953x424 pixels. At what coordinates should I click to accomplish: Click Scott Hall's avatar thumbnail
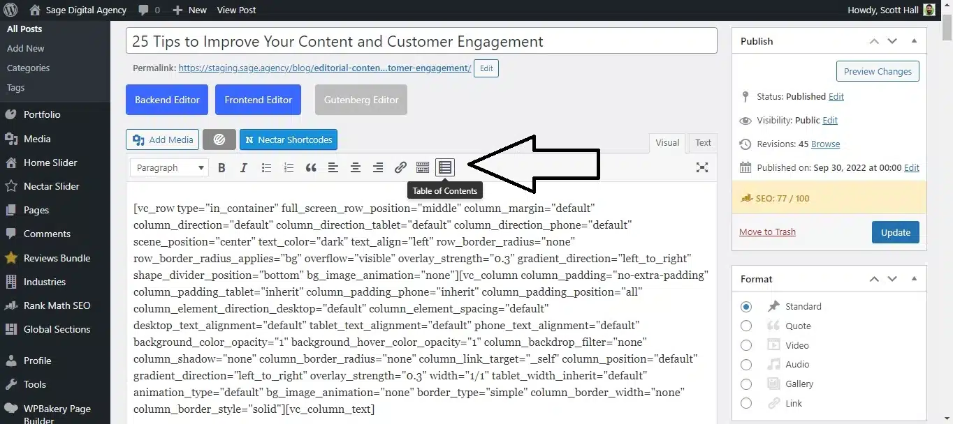[929, 10]
